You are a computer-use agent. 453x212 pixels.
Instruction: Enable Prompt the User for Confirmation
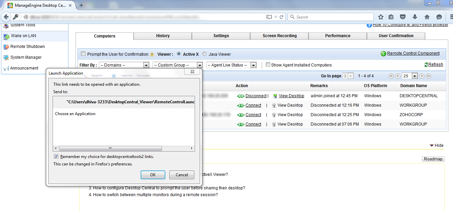coord(83,54)
